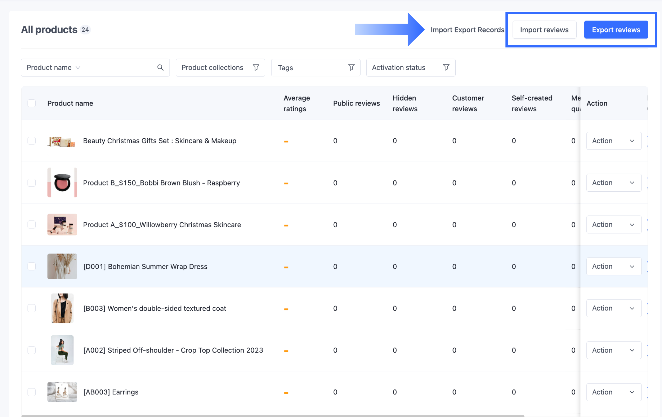
Task: Toggle the select-all checkbox in the table header
Action: (32, 103)
